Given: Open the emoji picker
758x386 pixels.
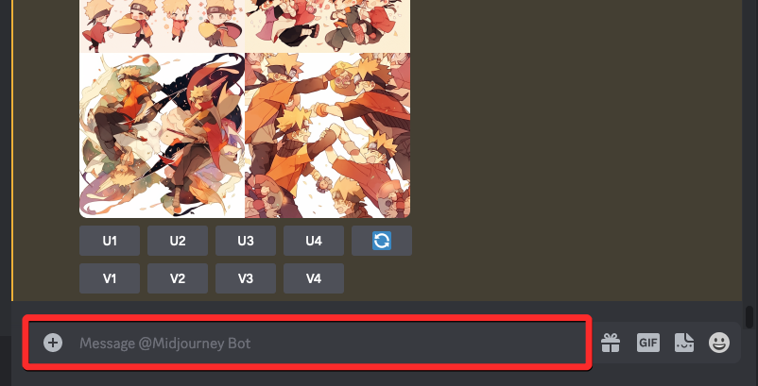Looking at the screenshot, I should [719, 343].
